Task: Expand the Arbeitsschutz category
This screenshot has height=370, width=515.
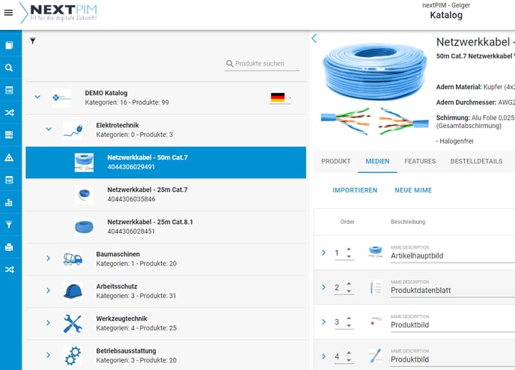Action: pos(48,291)
